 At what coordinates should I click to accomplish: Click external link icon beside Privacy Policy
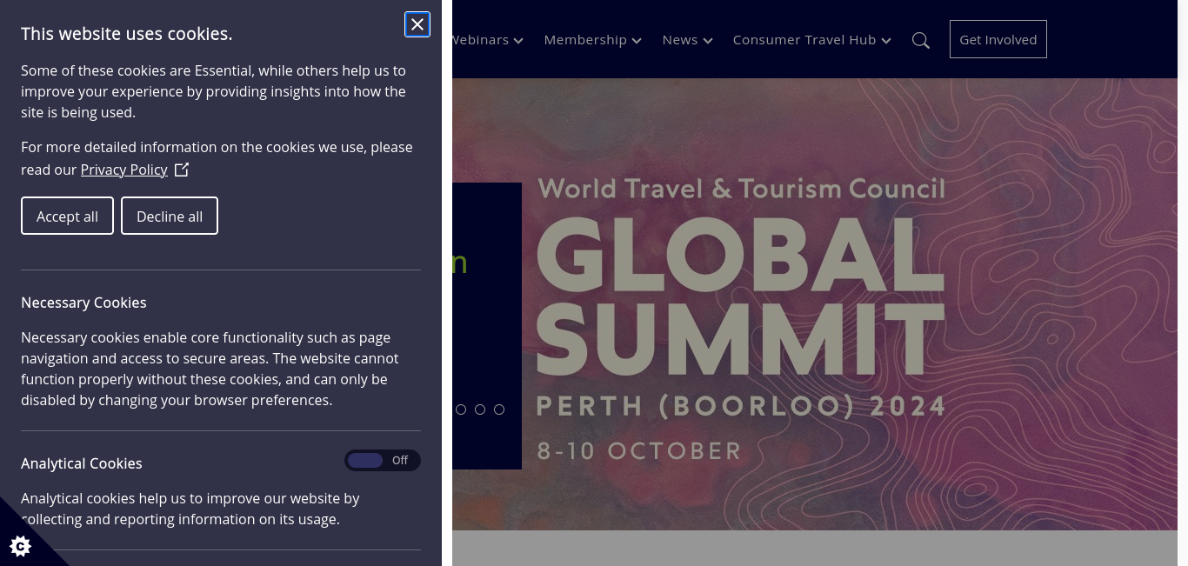181,170
